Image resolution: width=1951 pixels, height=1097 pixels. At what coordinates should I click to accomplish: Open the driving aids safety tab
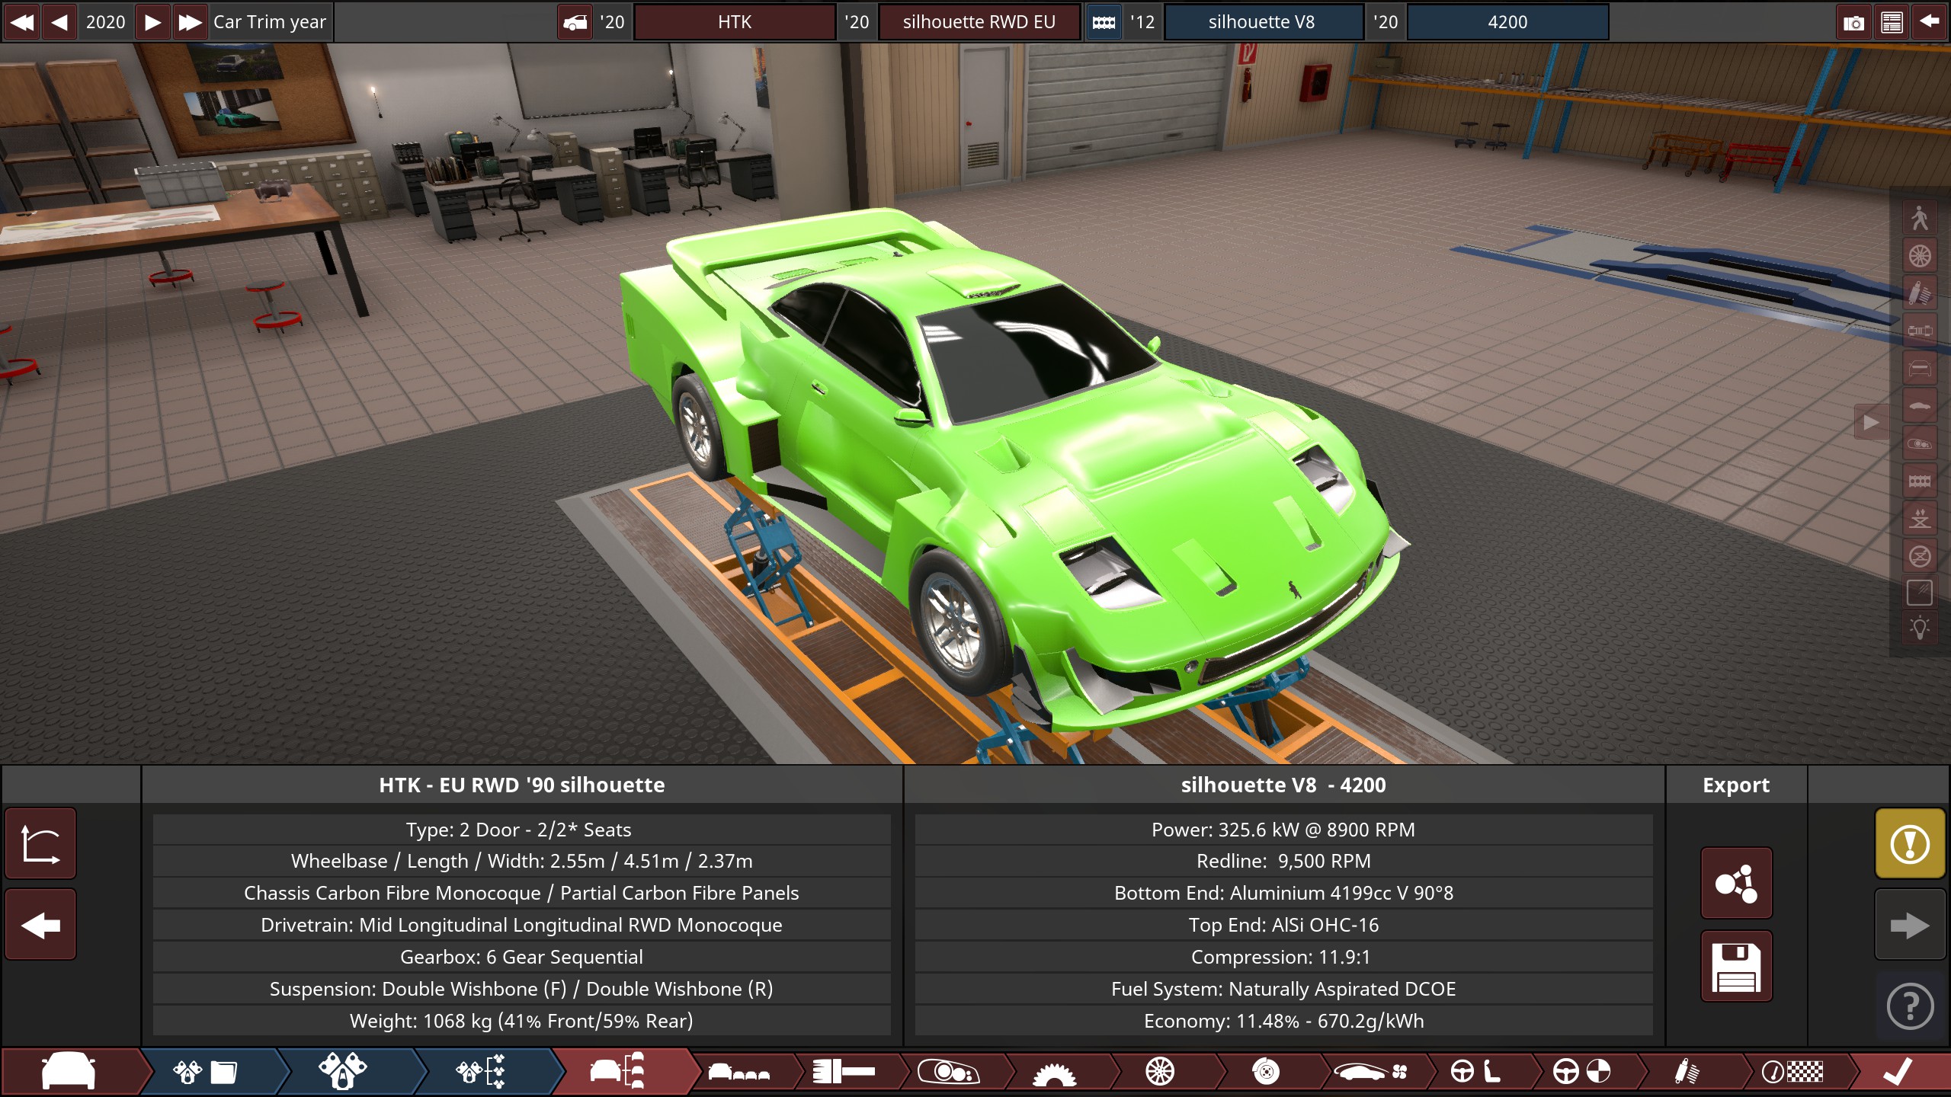pyautogui.click(x=1581, y=1072)
